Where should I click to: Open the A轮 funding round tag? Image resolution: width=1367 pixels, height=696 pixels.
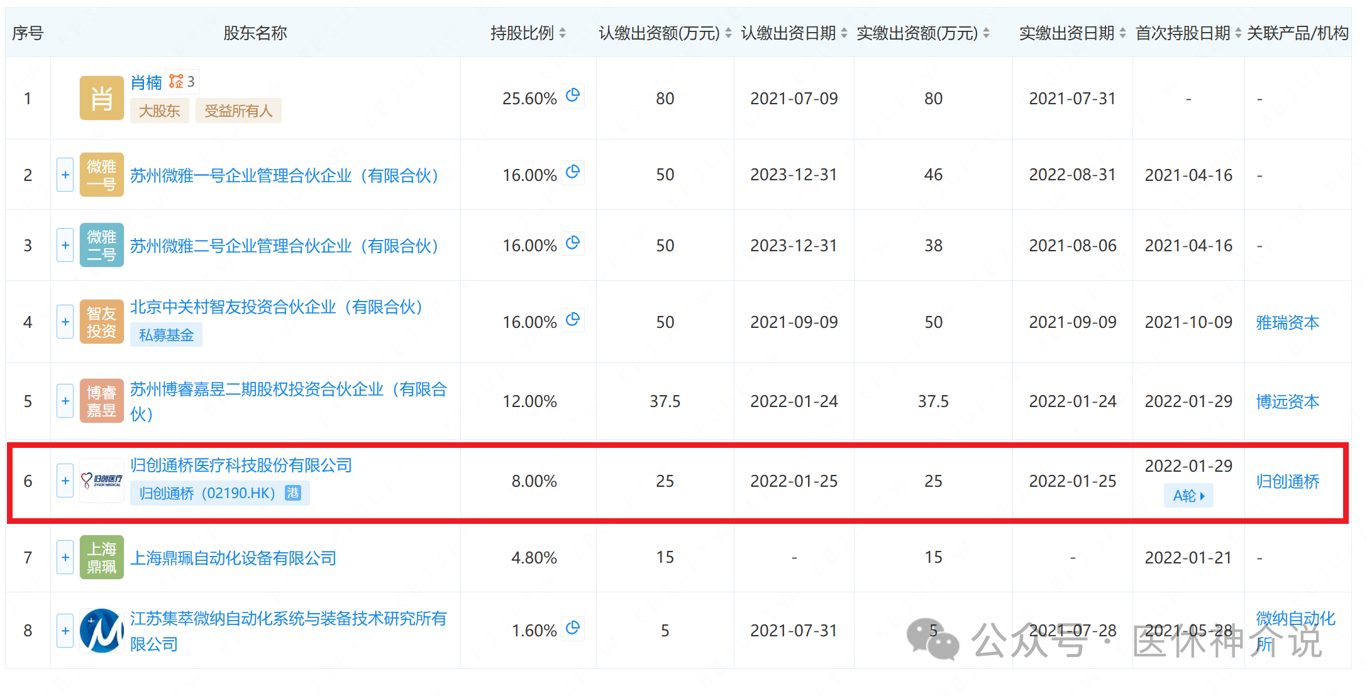click(1188, 496)
